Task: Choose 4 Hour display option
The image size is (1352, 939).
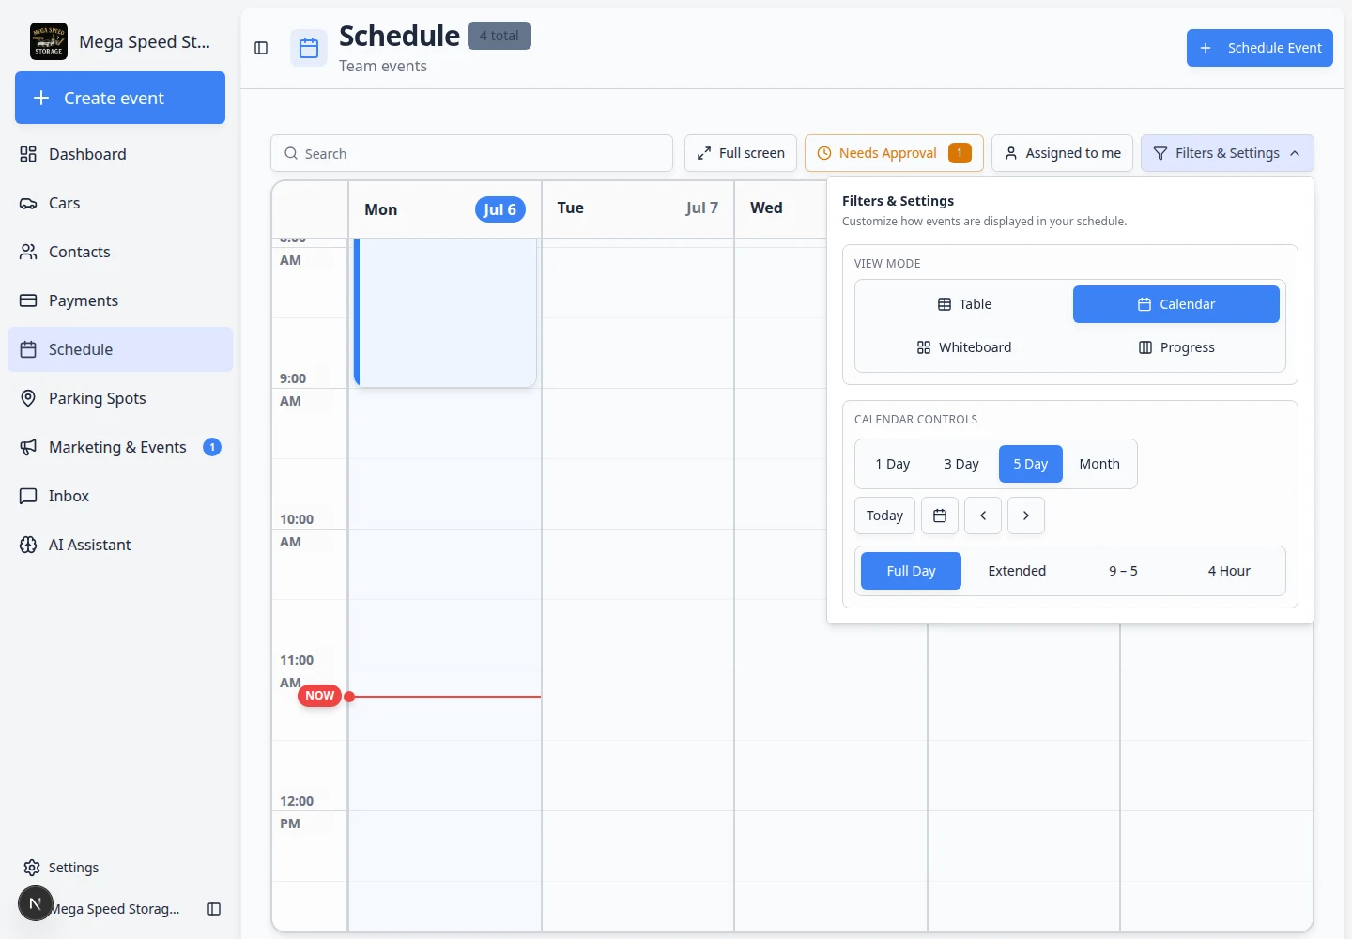Action: pyautogui.click(x=1229, y=571)
